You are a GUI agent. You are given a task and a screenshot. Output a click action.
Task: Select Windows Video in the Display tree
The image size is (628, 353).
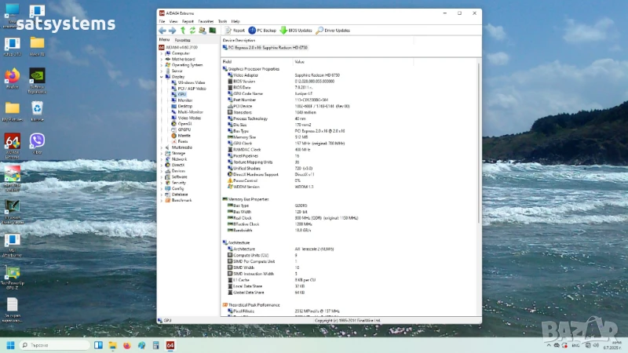191,82
